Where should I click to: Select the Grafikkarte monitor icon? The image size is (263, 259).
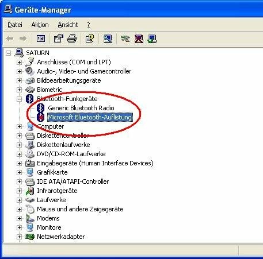point(30,172)
